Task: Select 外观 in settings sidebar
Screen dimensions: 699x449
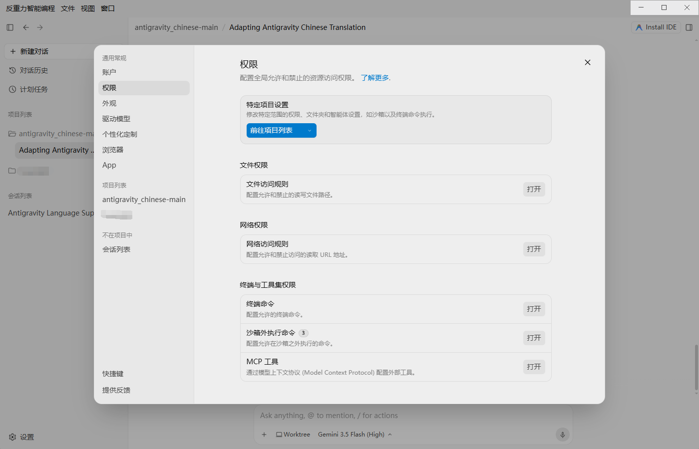Action: [109, 103]
